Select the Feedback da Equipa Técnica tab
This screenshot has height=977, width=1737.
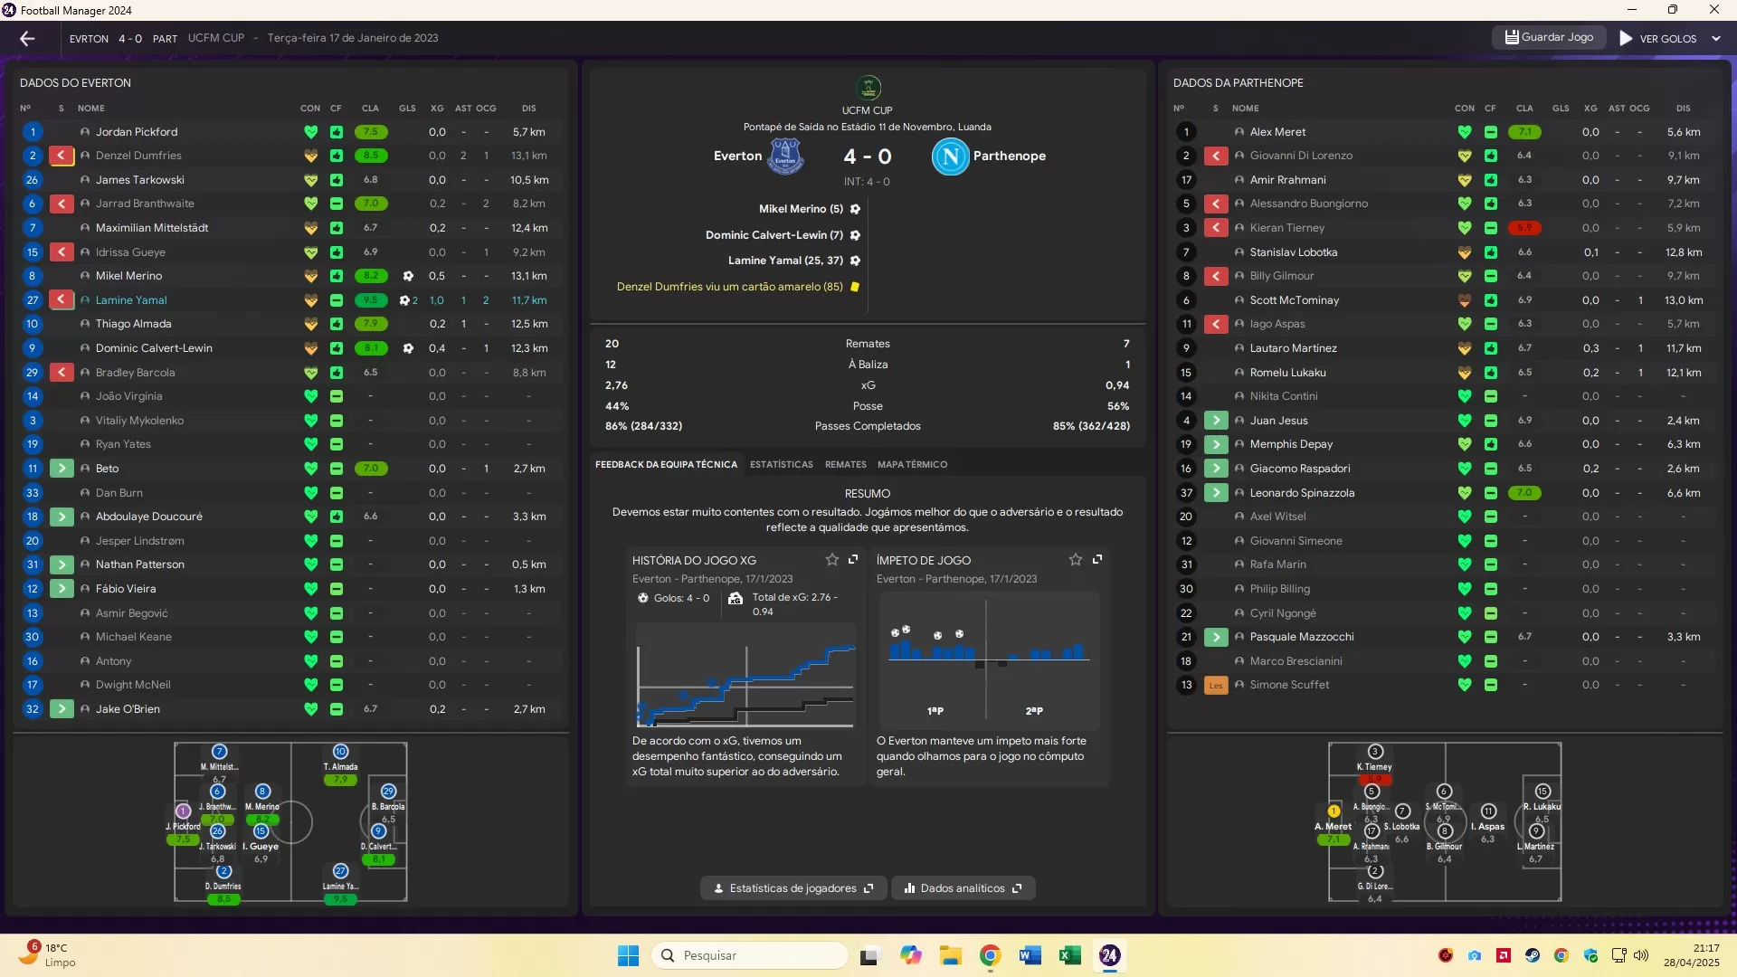[x=666, y=464]
